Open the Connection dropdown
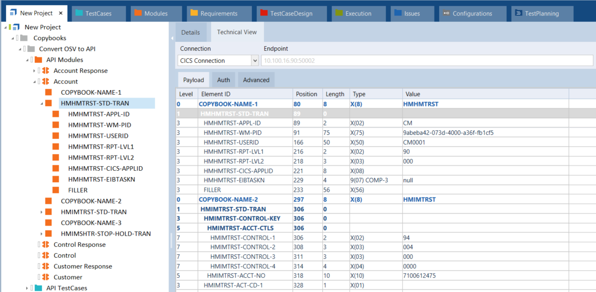The image size is (596, 292). (254, 61)
